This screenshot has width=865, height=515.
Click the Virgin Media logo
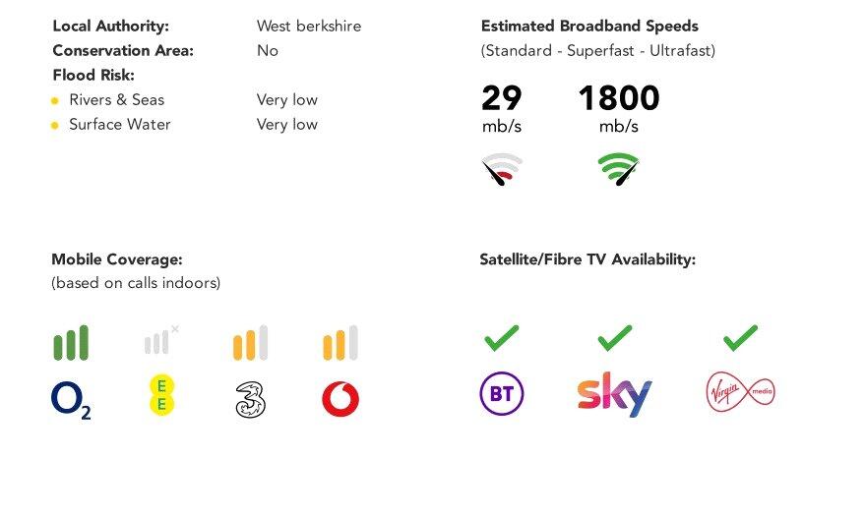point(740,392)
